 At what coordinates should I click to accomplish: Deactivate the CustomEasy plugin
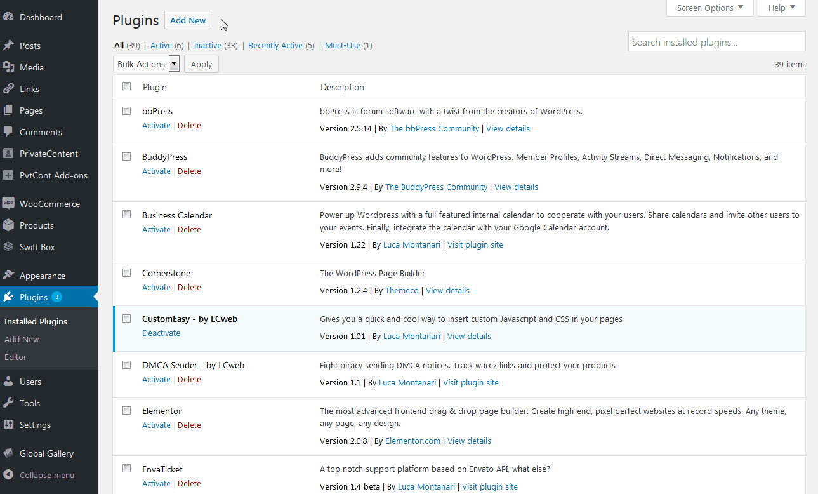pos(161,333)
